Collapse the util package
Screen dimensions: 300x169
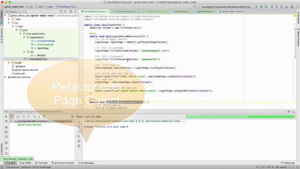coord(24,52)
